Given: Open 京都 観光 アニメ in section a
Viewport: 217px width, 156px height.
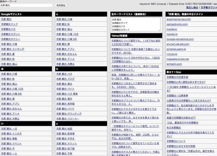Looking at the screenshot, I should point(65,59).
